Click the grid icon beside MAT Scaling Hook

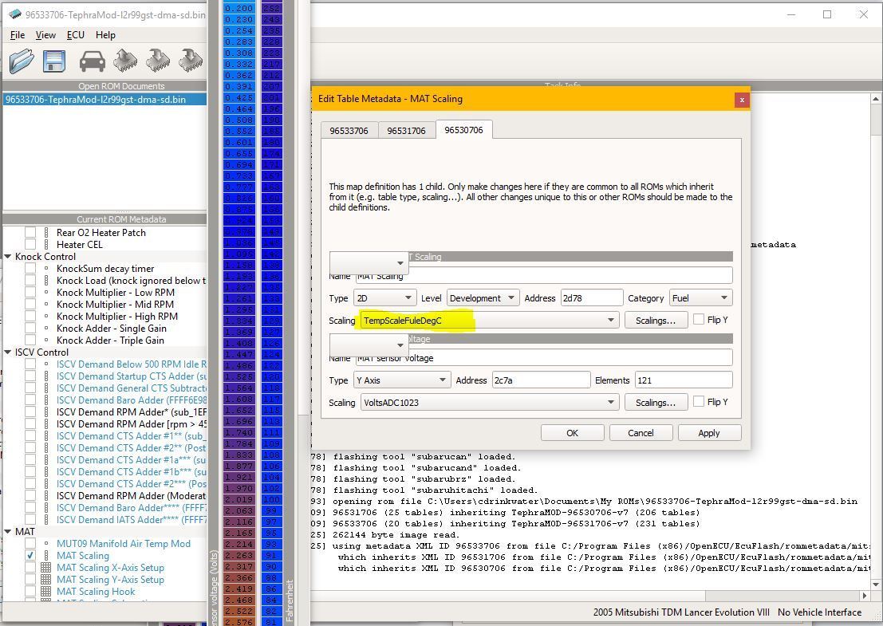click(46, 592)
